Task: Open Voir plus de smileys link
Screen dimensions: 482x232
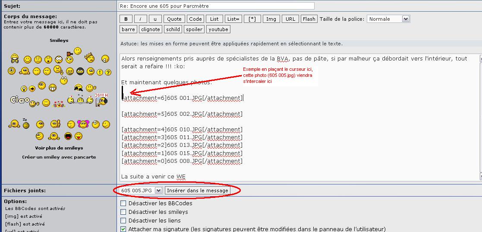Action: (x=59, y=148)
